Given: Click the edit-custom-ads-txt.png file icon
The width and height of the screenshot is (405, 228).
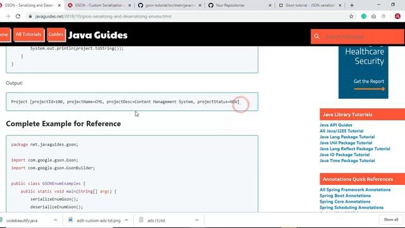Looking at the screenshot, I should click(70, 220).
